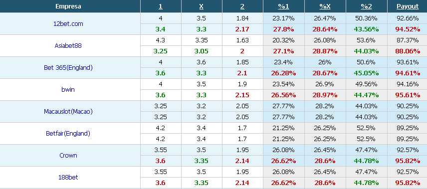The image size is (427, 189).
Task: Open the Asiabet88 company link
Action: coord(68,46)
